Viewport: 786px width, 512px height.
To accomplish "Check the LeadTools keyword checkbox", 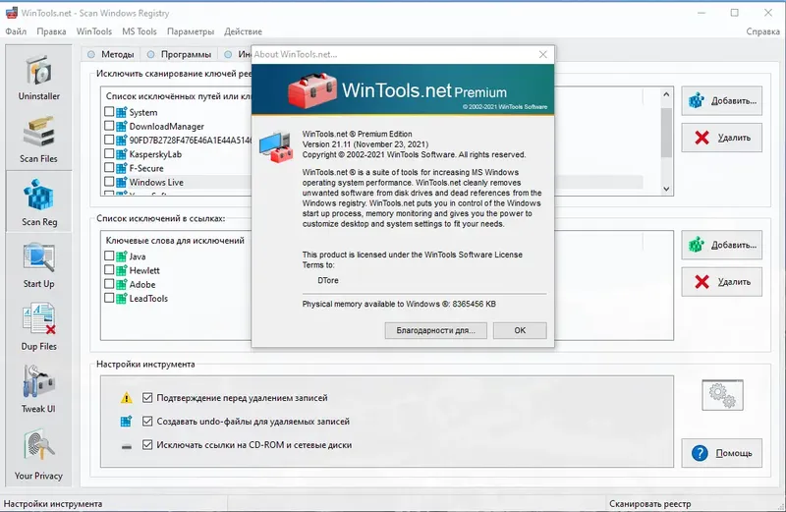I will [109, 298].
